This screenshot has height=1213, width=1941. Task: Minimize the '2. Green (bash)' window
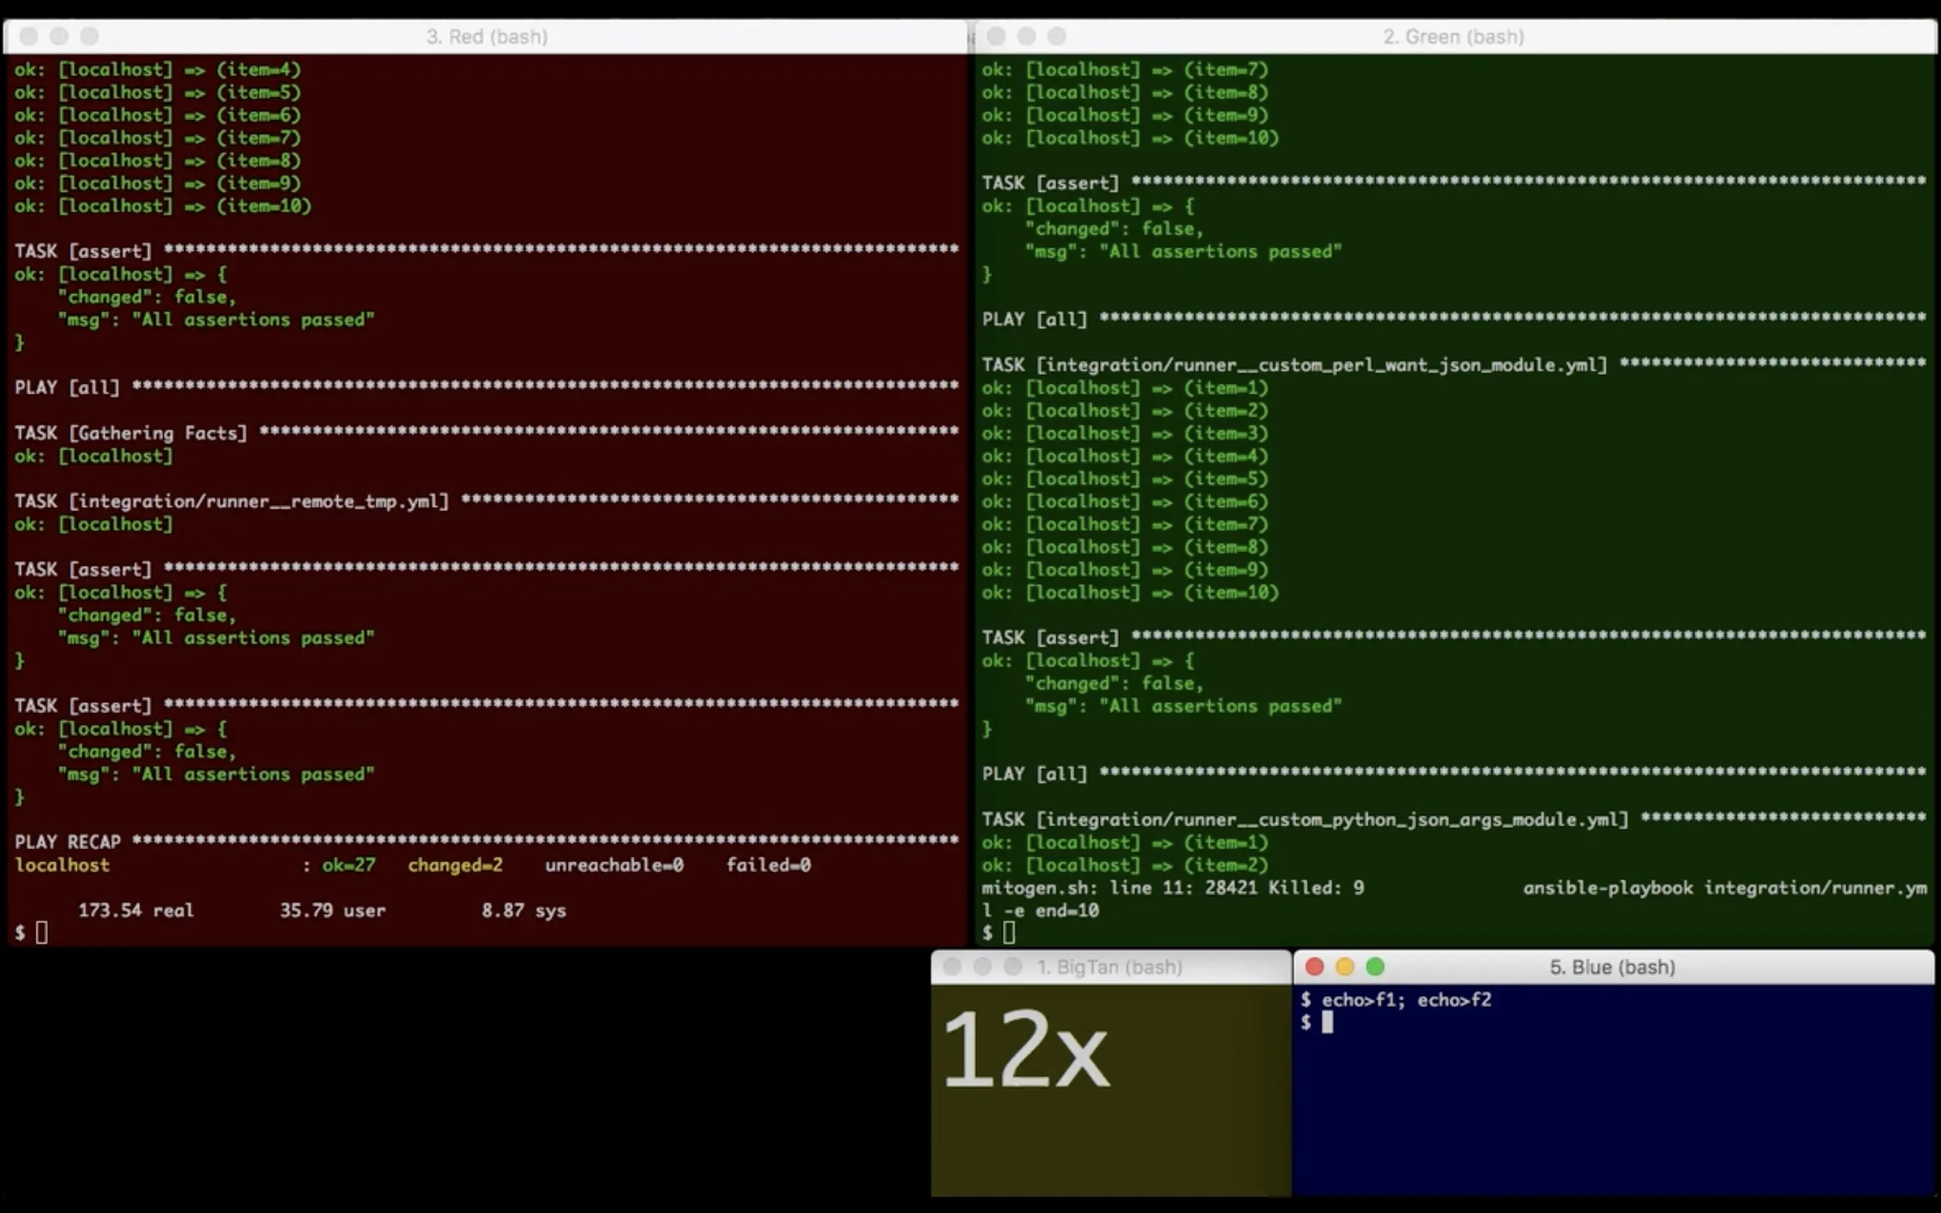tap(1026, 36)
